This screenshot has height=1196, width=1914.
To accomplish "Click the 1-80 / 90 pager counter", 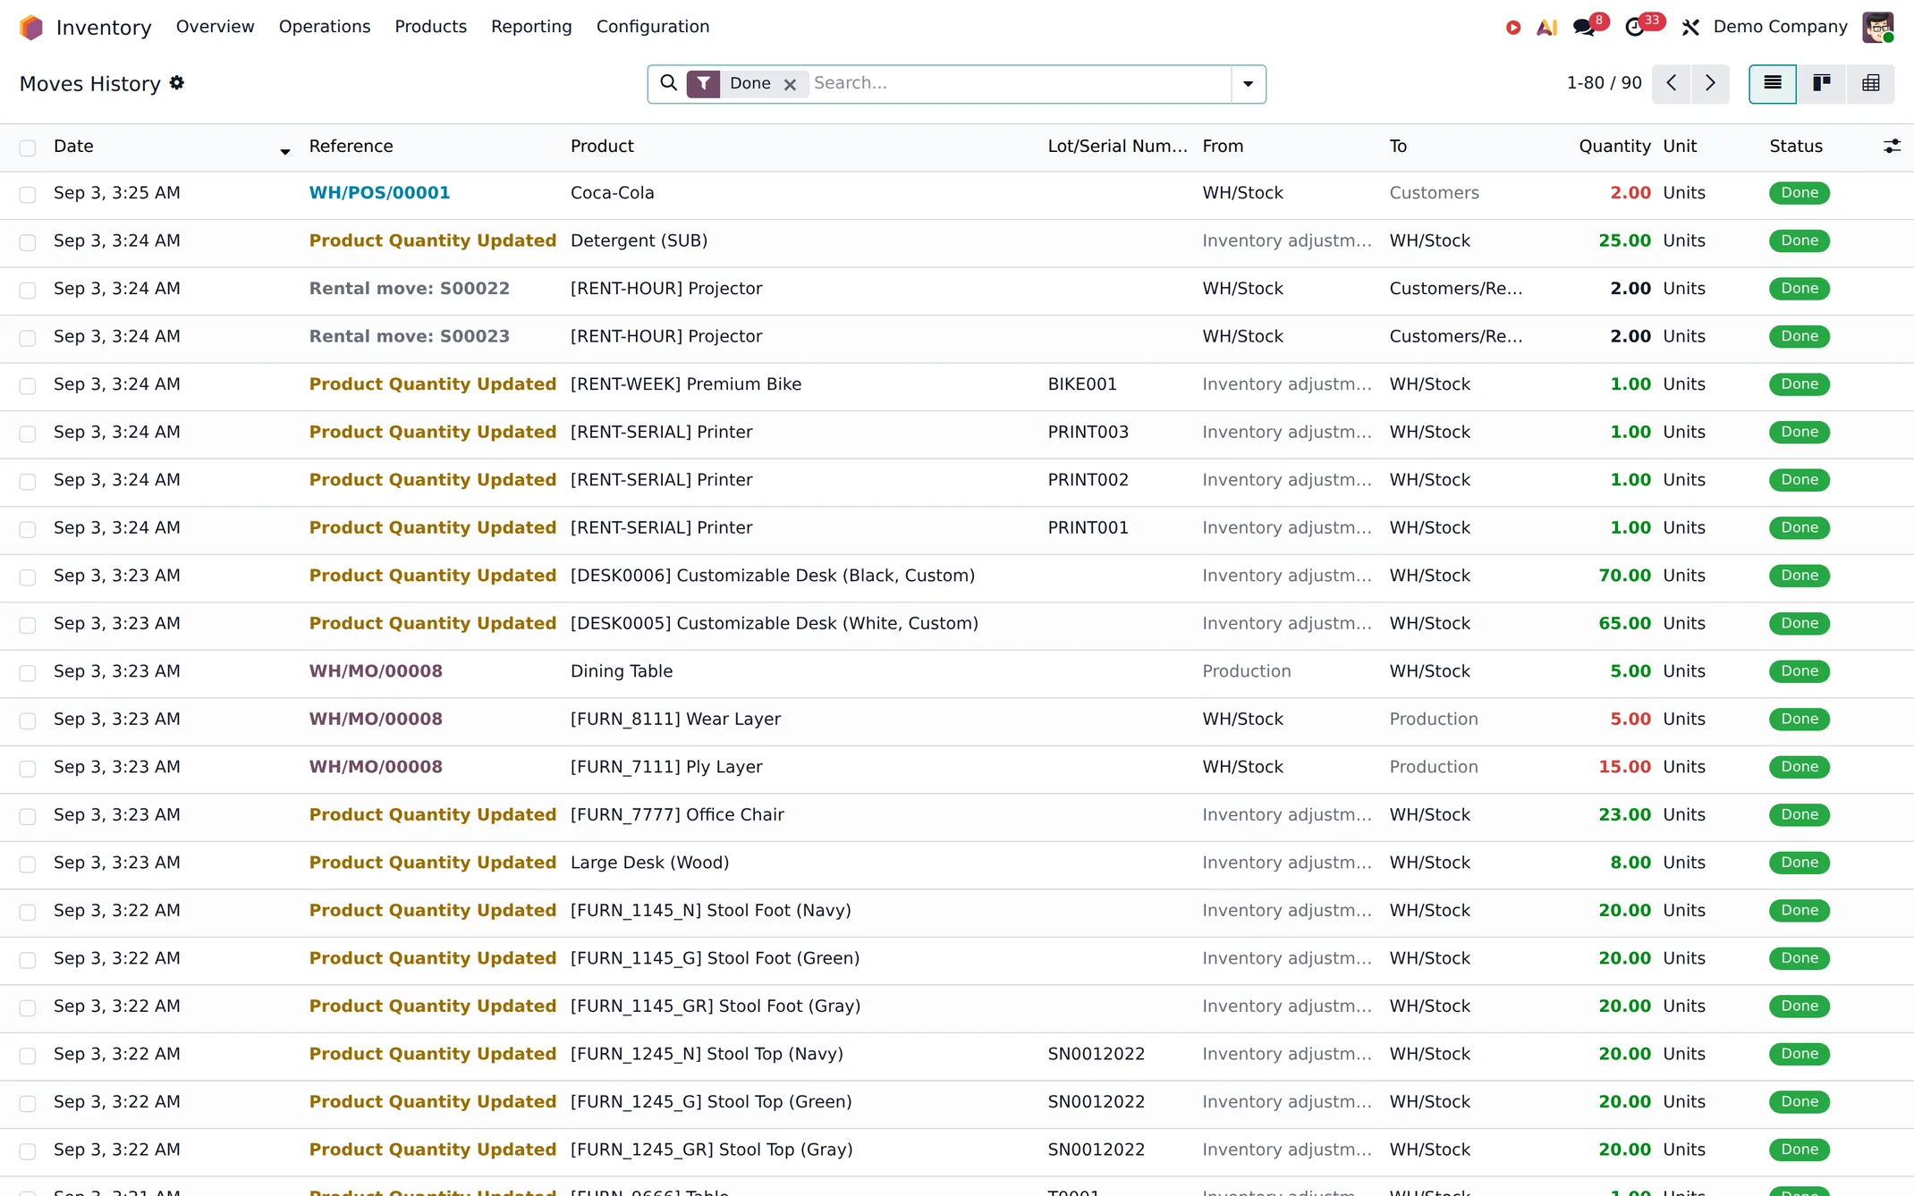I will point(1604,83).
